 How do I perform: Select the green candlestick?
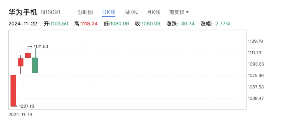pos(35,65)
